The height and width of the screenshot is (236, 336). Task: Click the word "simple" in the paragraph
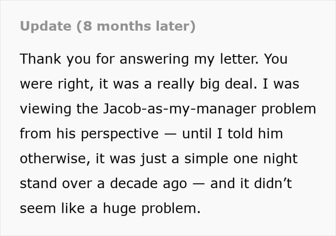point(206,159)
